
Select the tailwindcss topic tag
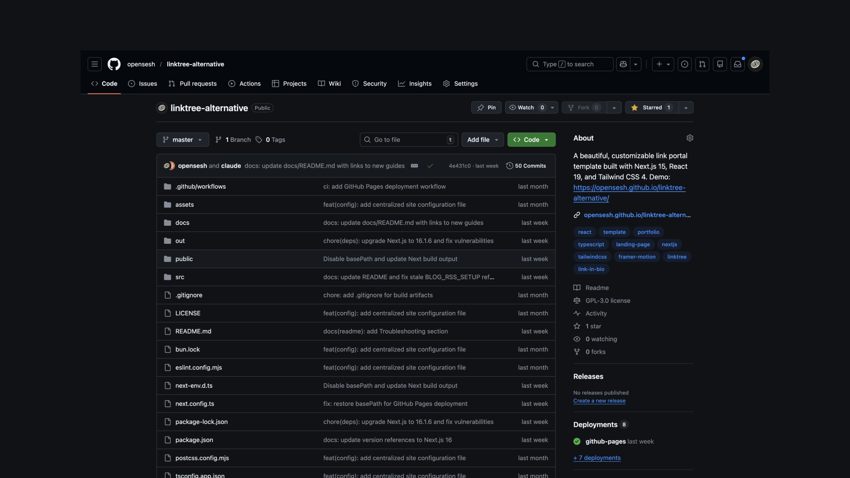592,257
